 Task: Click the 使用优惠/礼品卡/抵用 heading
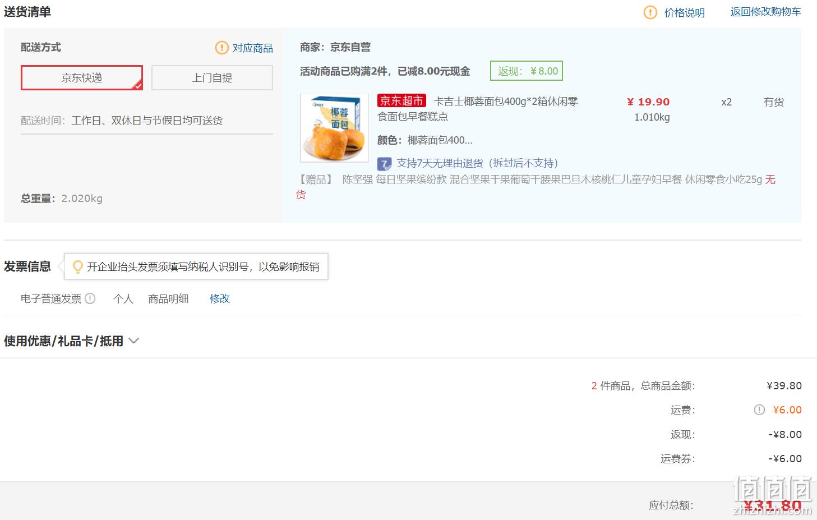[63, 340]
